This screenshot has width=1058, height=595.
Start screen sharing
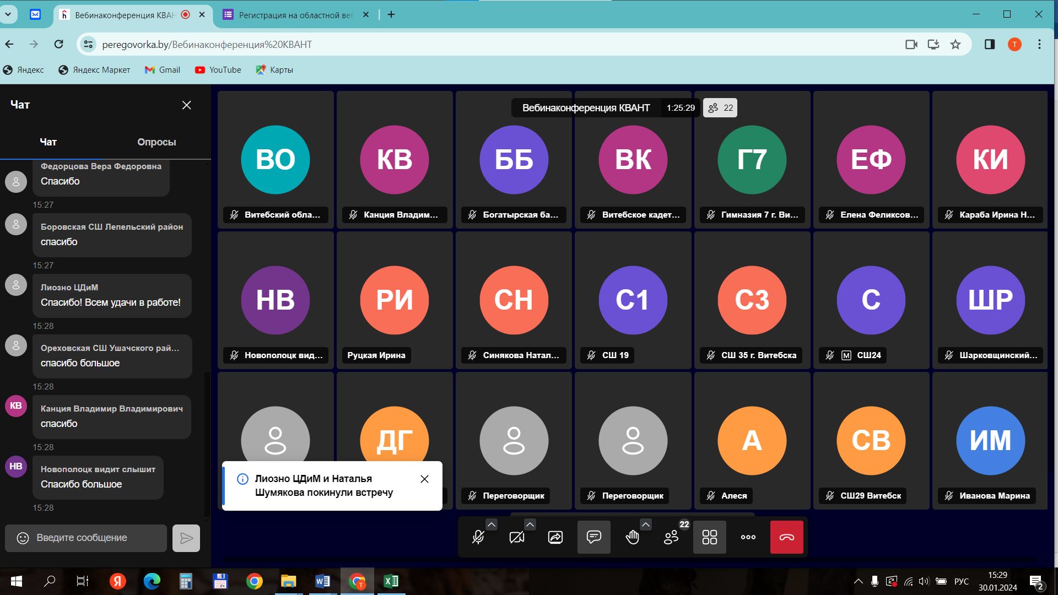(x=555, y=537)
